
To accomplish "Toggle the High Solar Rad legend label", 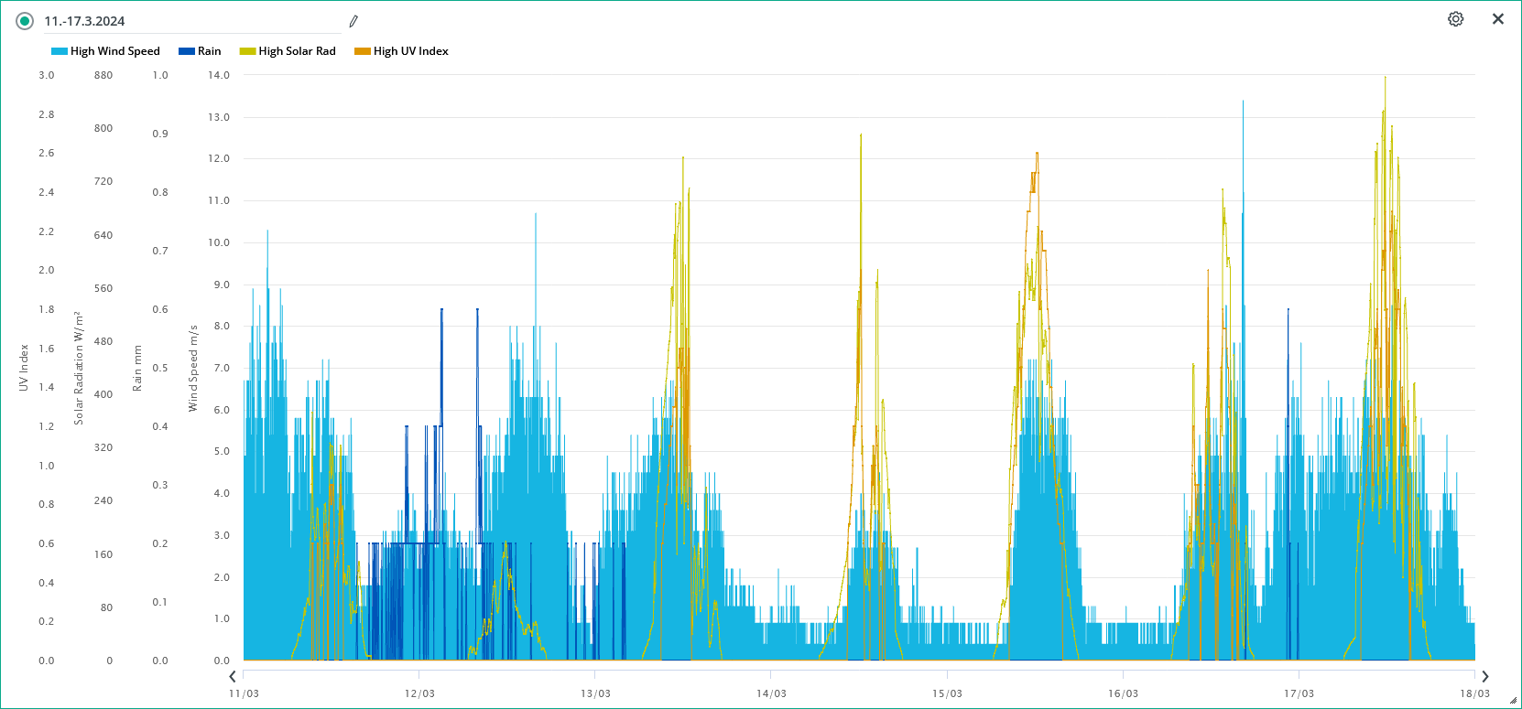I will coord(297,51).
